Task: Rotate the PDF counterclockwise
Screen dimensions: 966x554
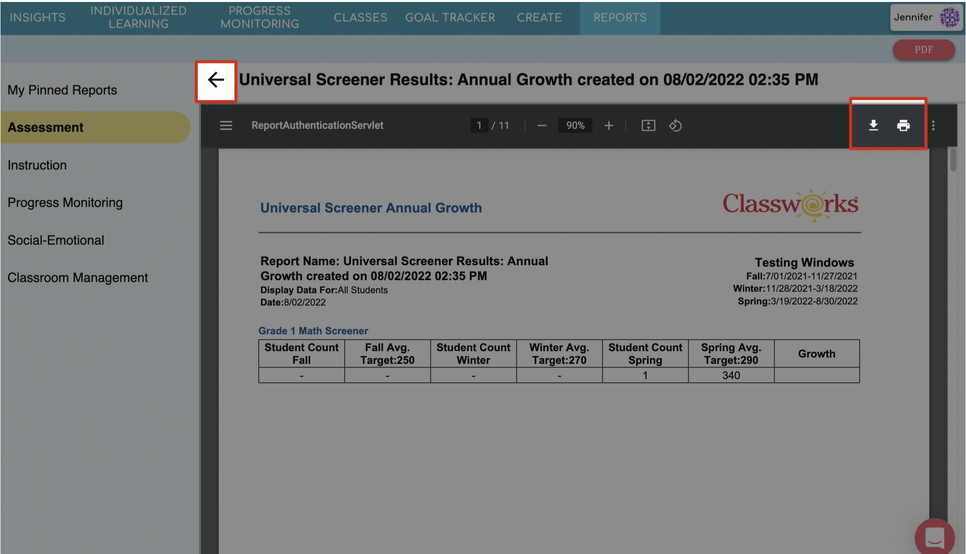Action: point(675,126)
